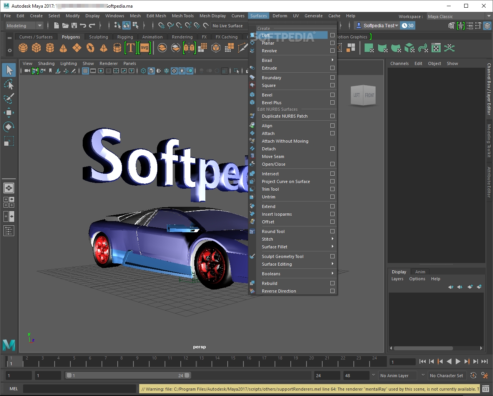493x396 pixels.
Task: Toggle the Channel Box layer editor icon
Action: 487,26
